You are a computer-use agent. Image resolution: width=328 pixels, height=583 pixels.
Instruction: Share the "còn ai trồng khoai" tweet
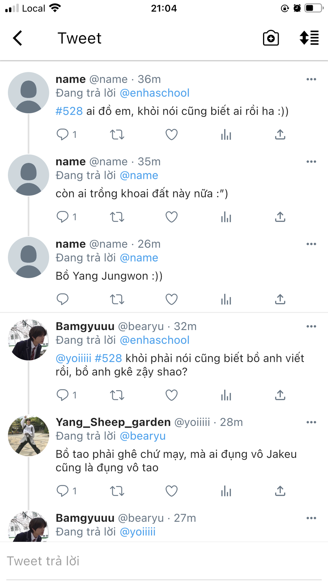280,217
